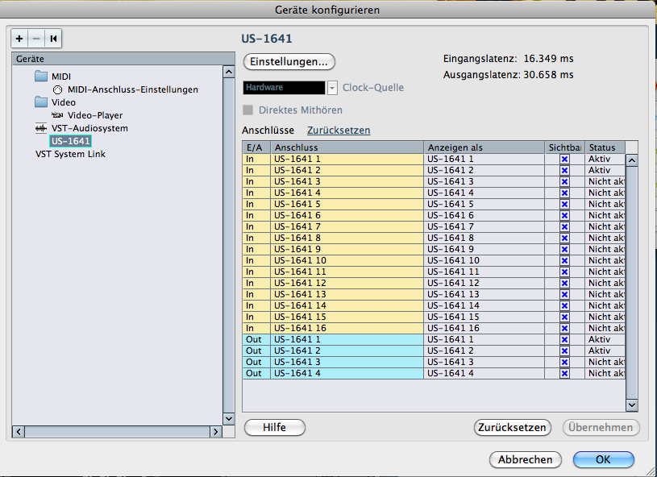Click device tree scroll right arrow

(216, 431)
